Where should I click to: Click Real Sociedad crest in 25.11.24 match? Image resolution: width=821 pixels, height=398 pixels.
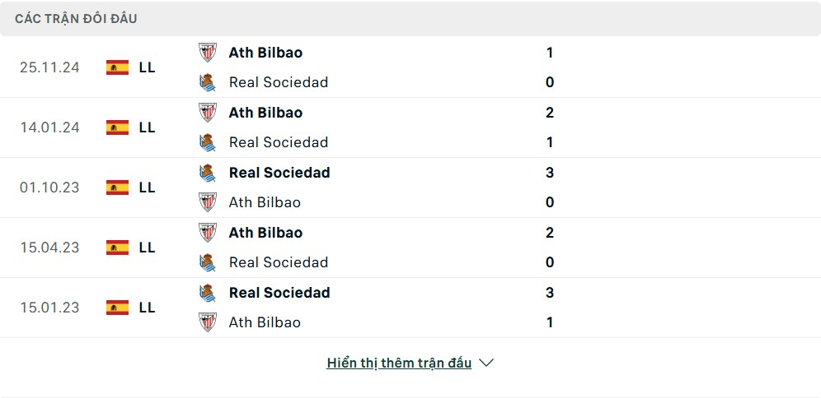point(208,82)
